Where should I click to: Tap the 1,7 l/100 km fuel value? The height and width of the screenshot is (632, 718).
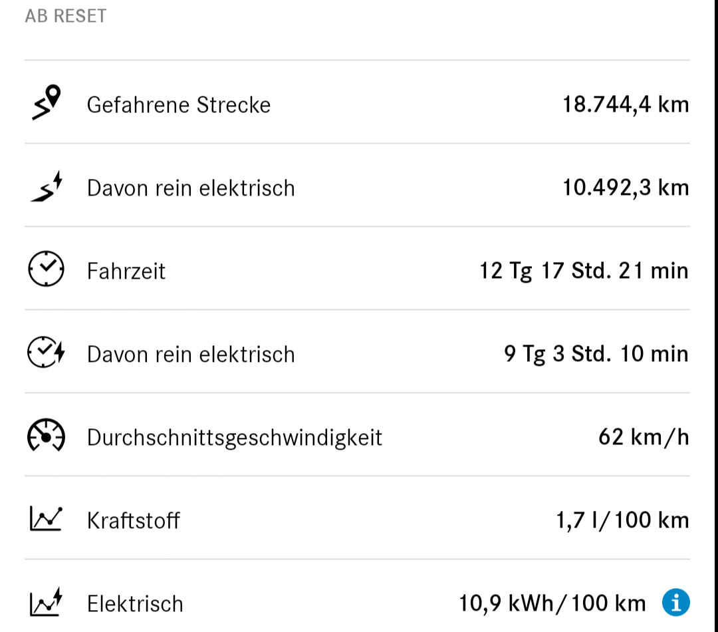tap(622, 521)
